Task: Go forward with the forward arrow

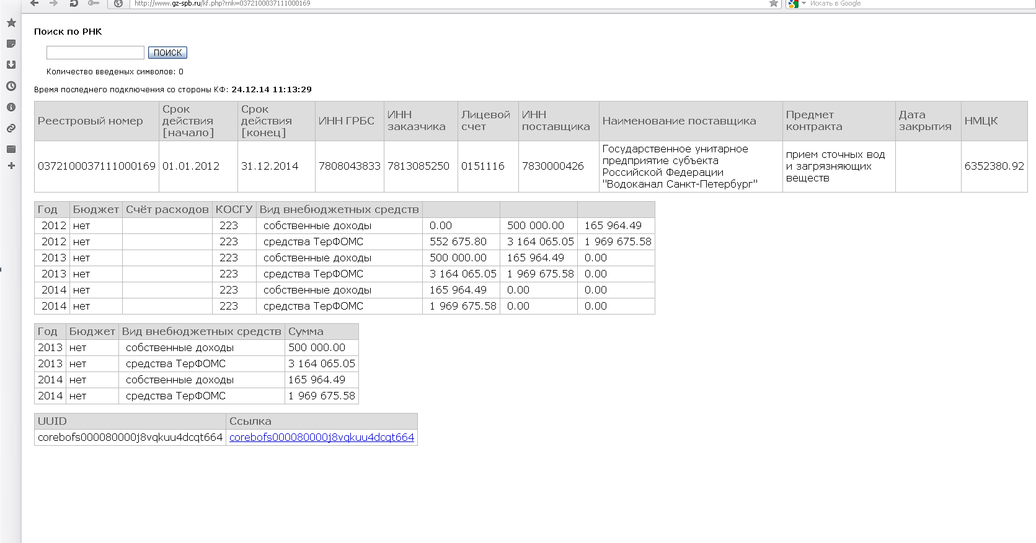Action: click(54, 3)
